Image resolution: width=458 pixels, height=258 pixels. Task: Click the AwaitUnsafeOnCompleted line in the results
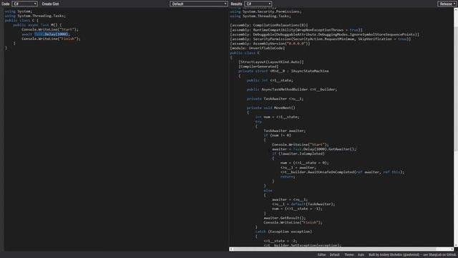342,172
